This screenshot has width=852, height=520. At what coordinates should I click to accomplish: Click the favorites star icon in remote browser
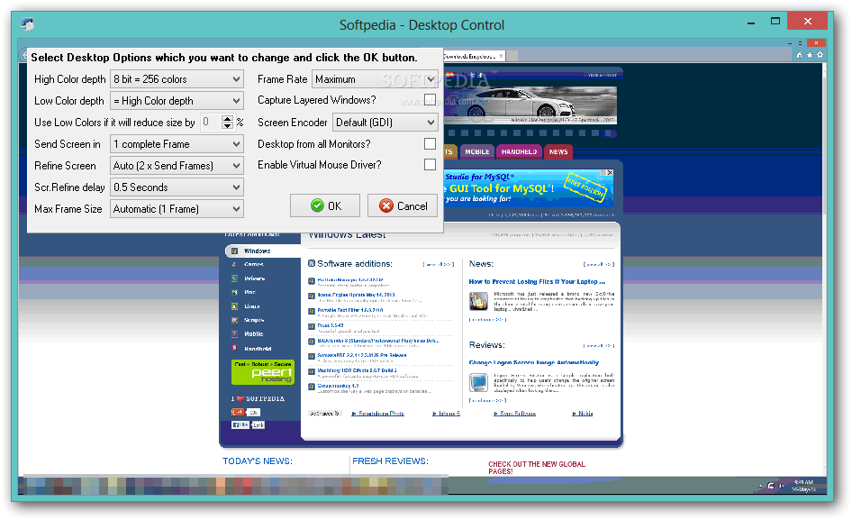(x=810, y=55)
